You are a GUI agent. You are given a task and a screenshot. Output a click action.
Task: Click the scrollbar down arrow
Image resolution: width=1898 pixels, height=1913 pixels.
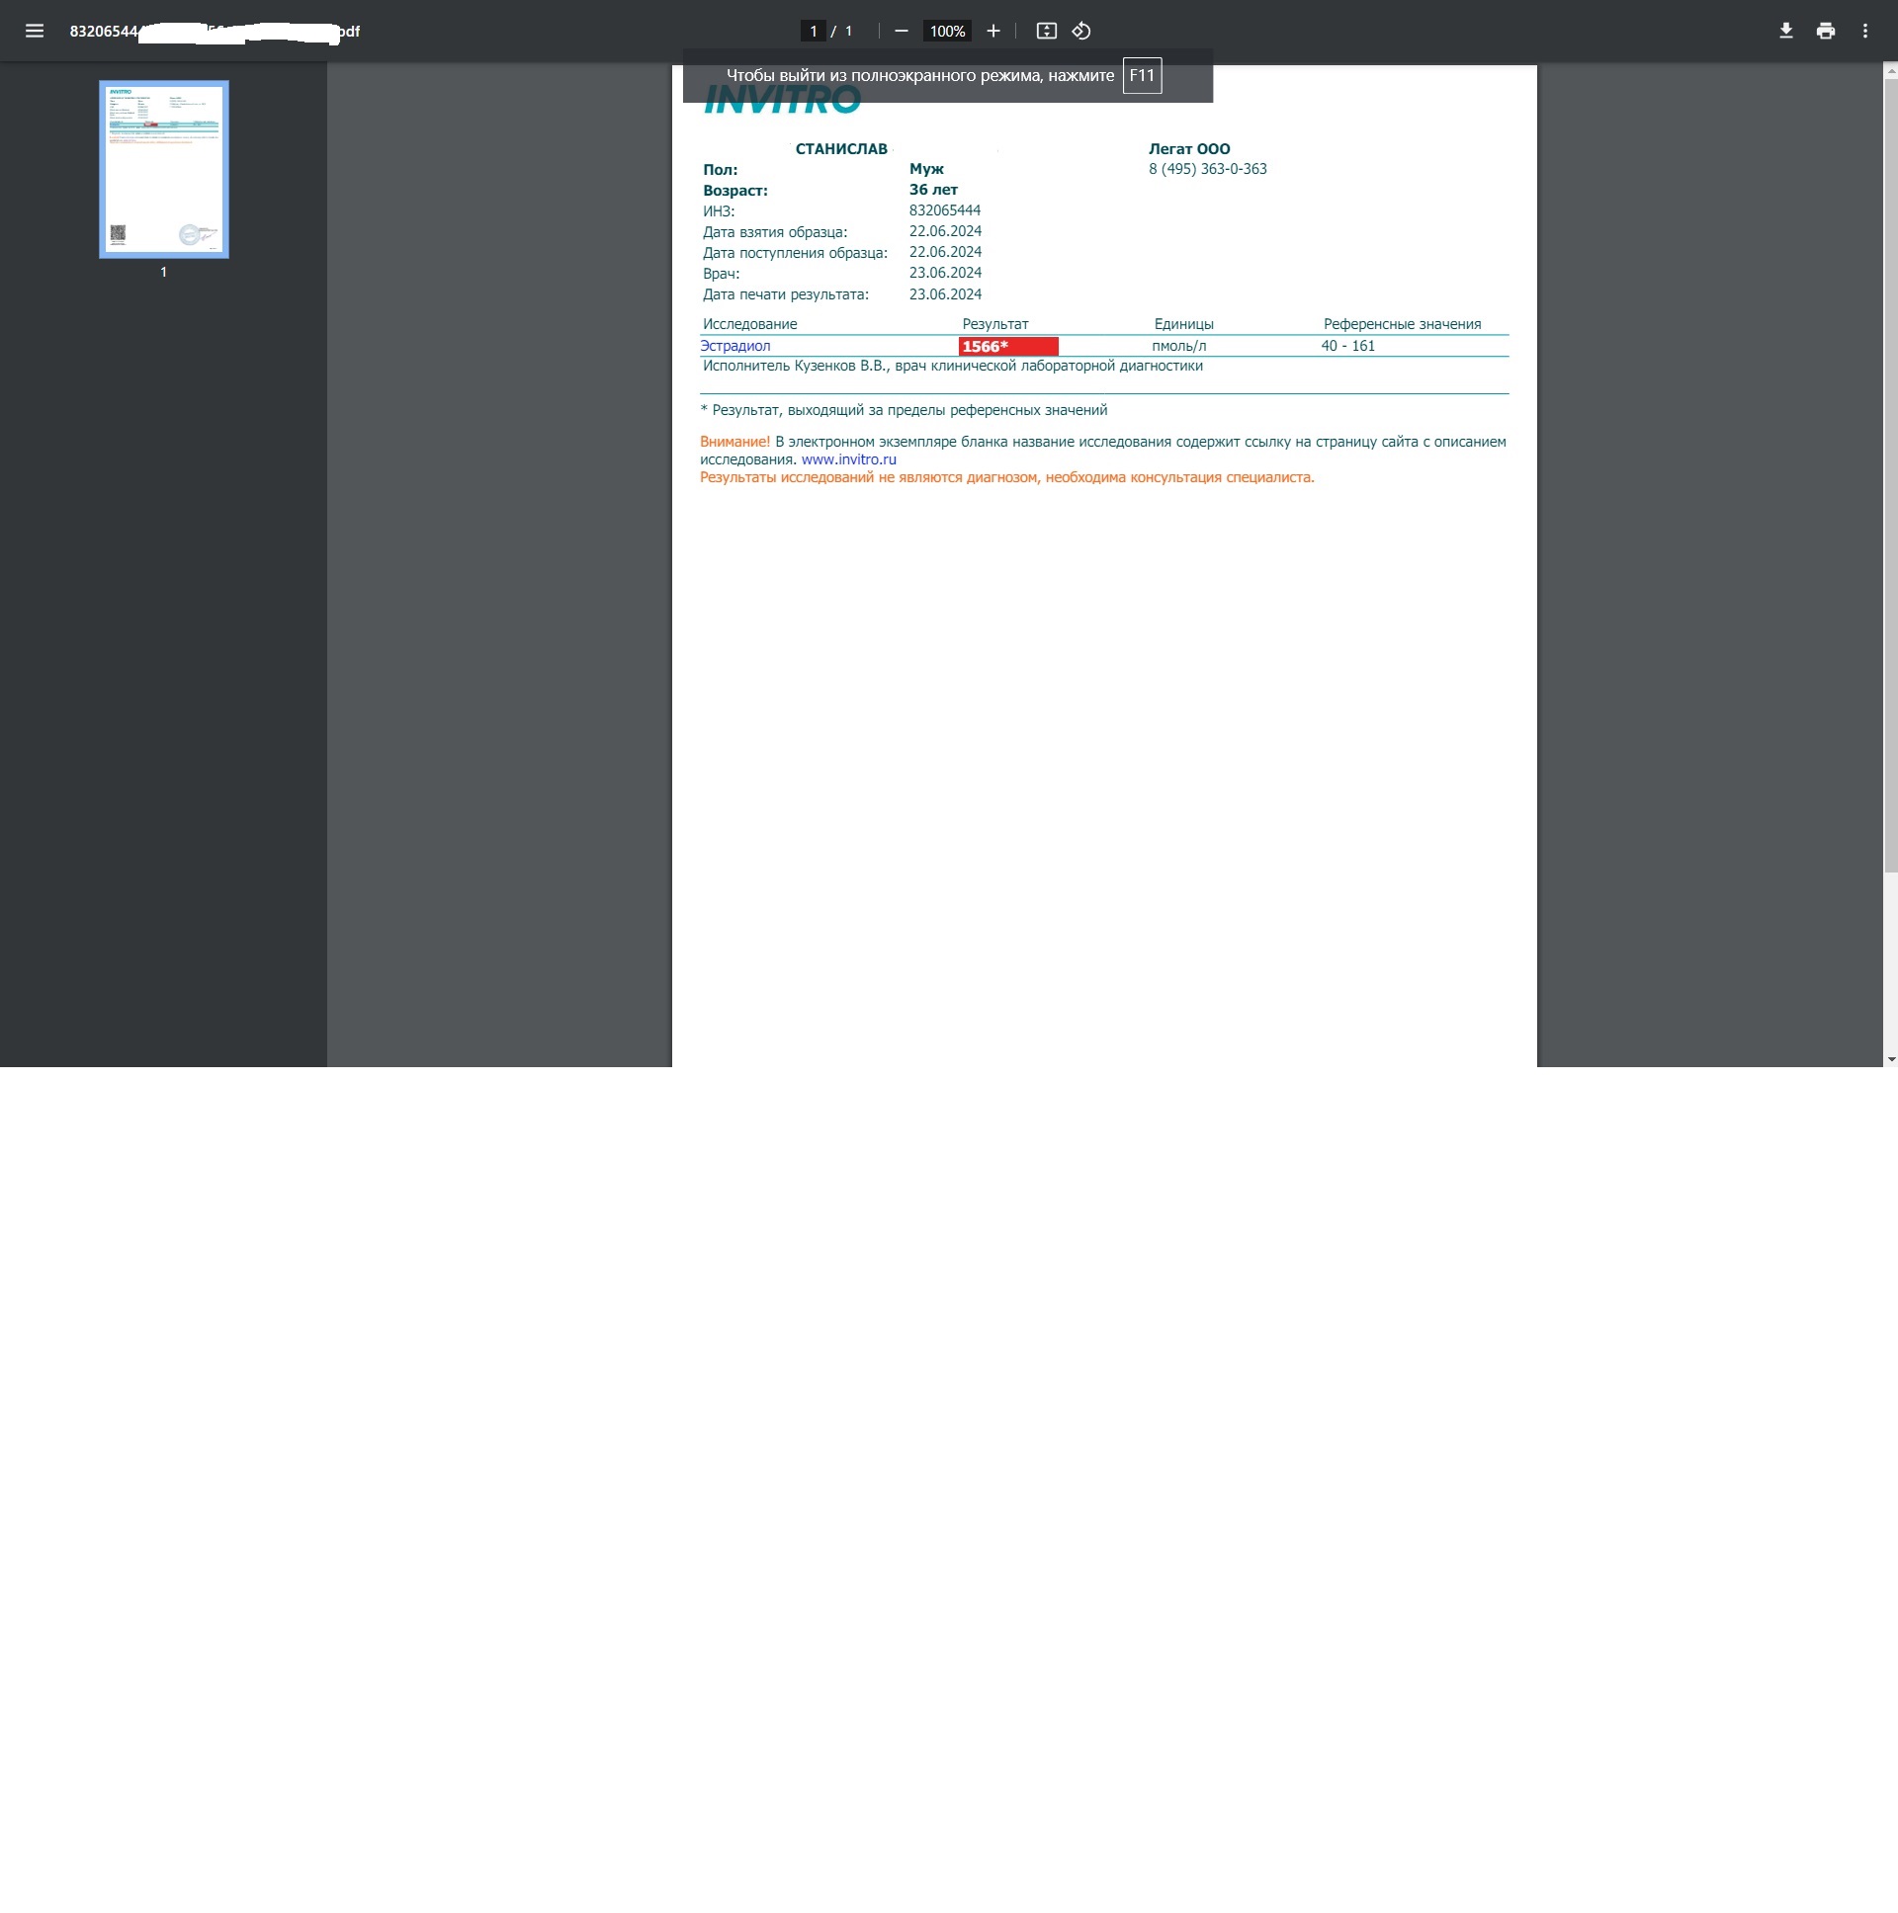tap(1890, 1058)
